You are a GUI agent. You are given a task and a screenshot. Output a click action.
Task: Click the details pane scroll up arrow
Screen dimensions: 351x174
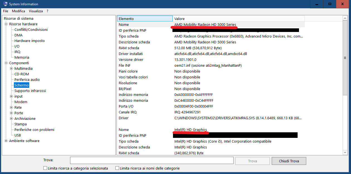tap(345, 18)
